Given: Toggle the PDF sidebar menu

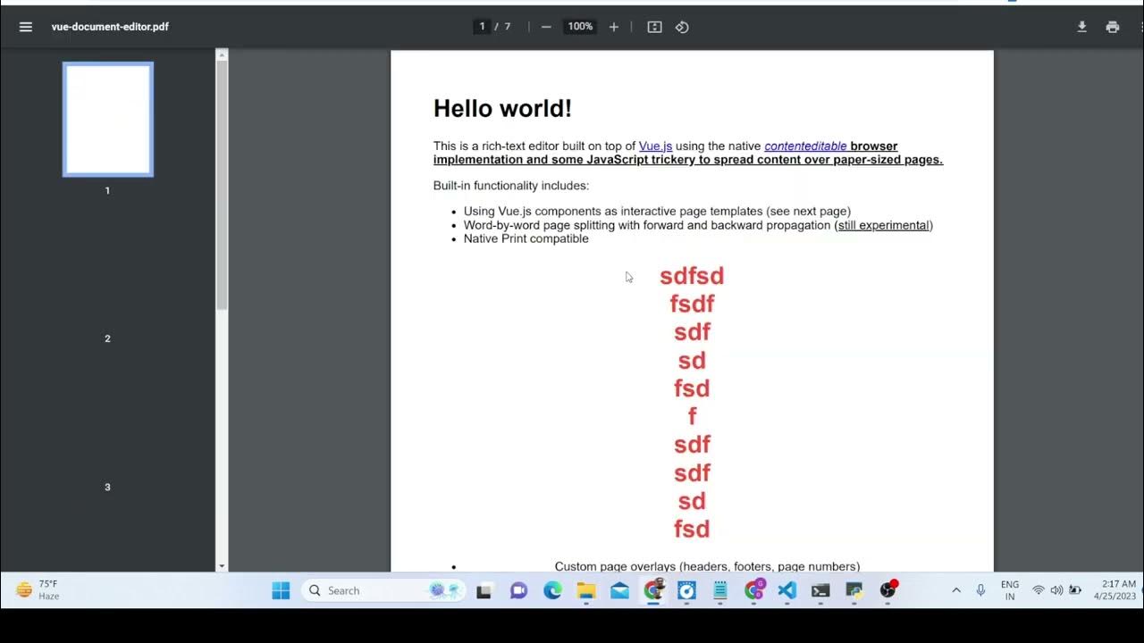Looking at the screenshot, I should (x=26, y=27).
